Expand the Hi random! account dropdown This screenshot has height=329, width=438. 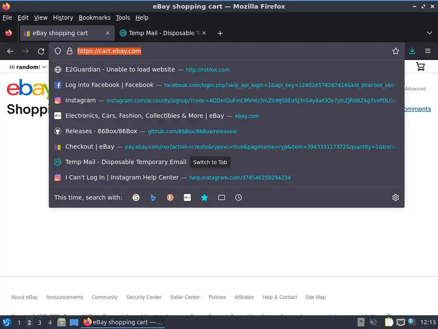pos(28,67)
